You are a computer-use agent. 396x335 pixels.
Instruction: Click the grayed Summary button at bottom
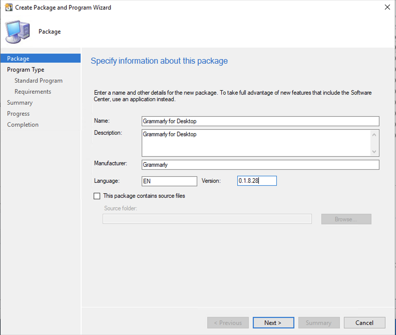point(319,323)
